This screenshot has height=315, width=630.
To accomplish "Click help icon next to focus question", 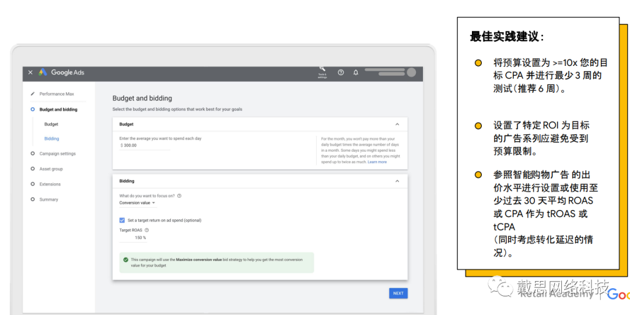I will click(179, 196).
